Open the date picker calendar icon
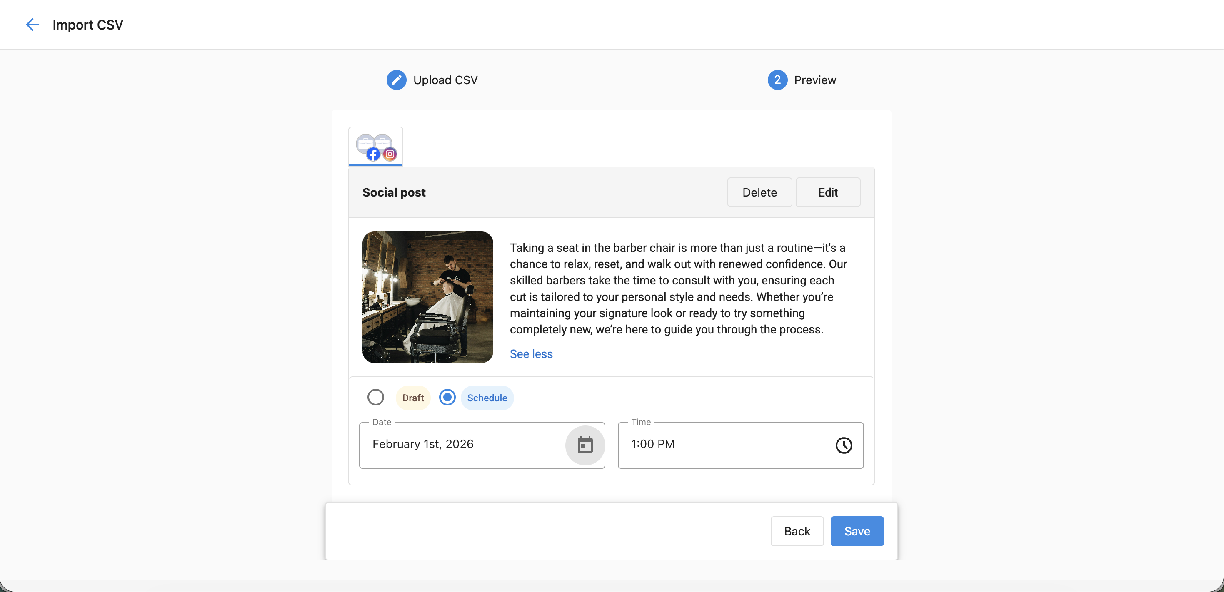 [585, 445]
